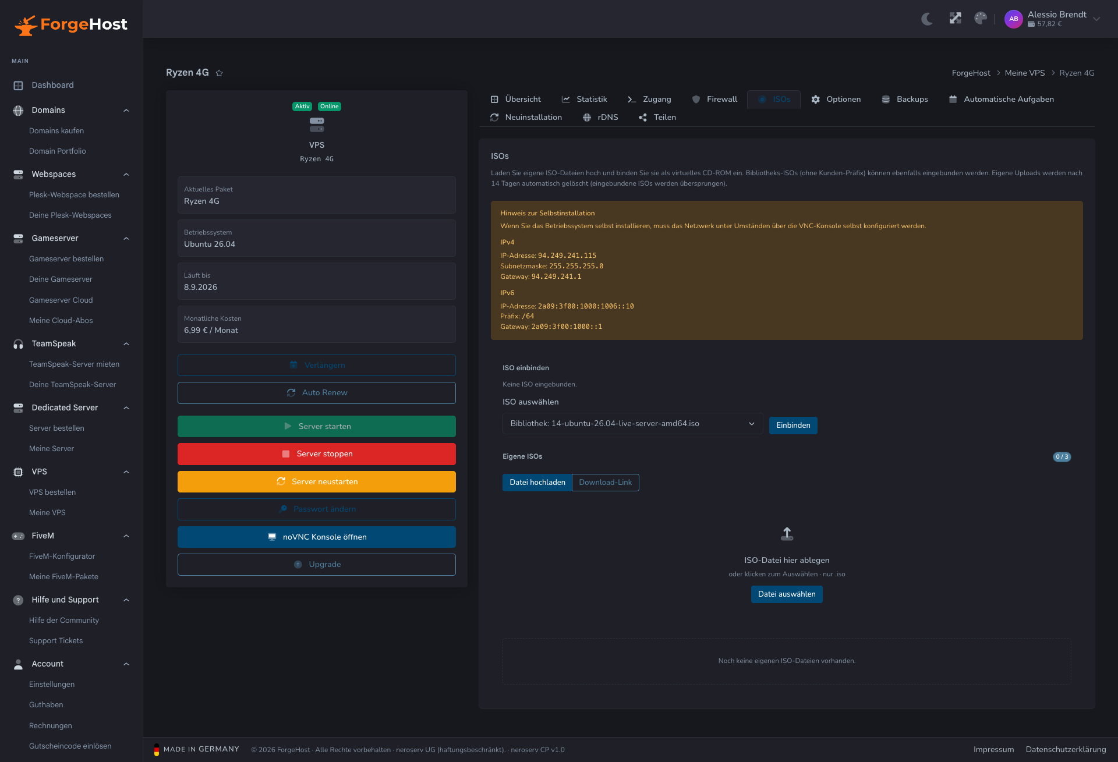Viewport: 1118px width, 762px height.
Task: Open Gutscheincode einlösen in sidebar
Action: coord(70,746)
